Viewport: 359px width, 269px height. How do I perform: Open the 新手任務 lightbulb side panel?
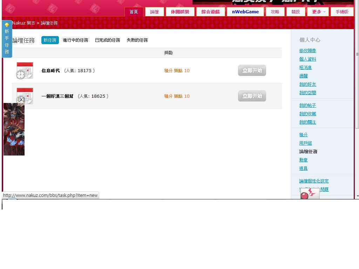point(7,39)
